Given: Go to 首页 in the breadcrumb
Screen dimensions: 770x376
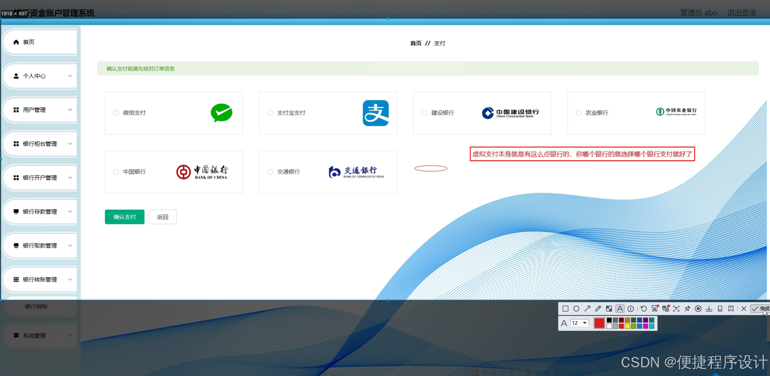Looking at the screenshot, I should pos(416,43).
